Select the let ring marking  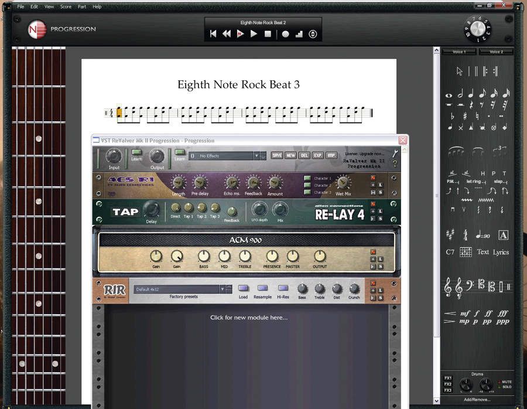[x=476, y=181]
